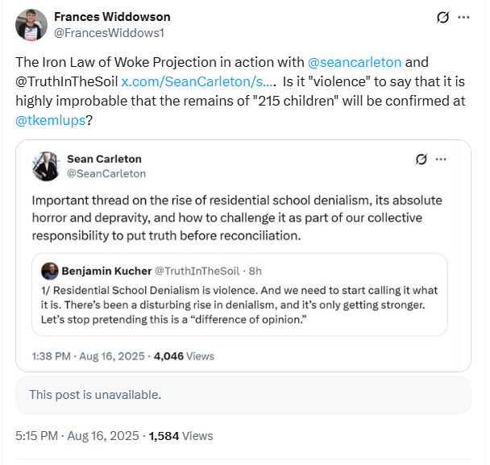The width and height of the screenshot is (490, 465).
Task: Click the 1:38 PM timestamp on the quoted post
Action: (x=89, y=355)
